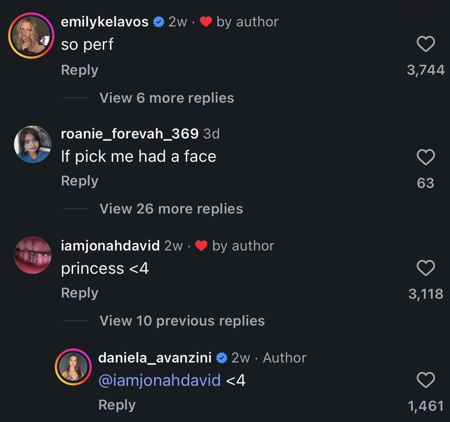Image resolution: width=450 pixels, height=422 pixels.
Task: Expand "View 6 more replies"
Action: 167,98
